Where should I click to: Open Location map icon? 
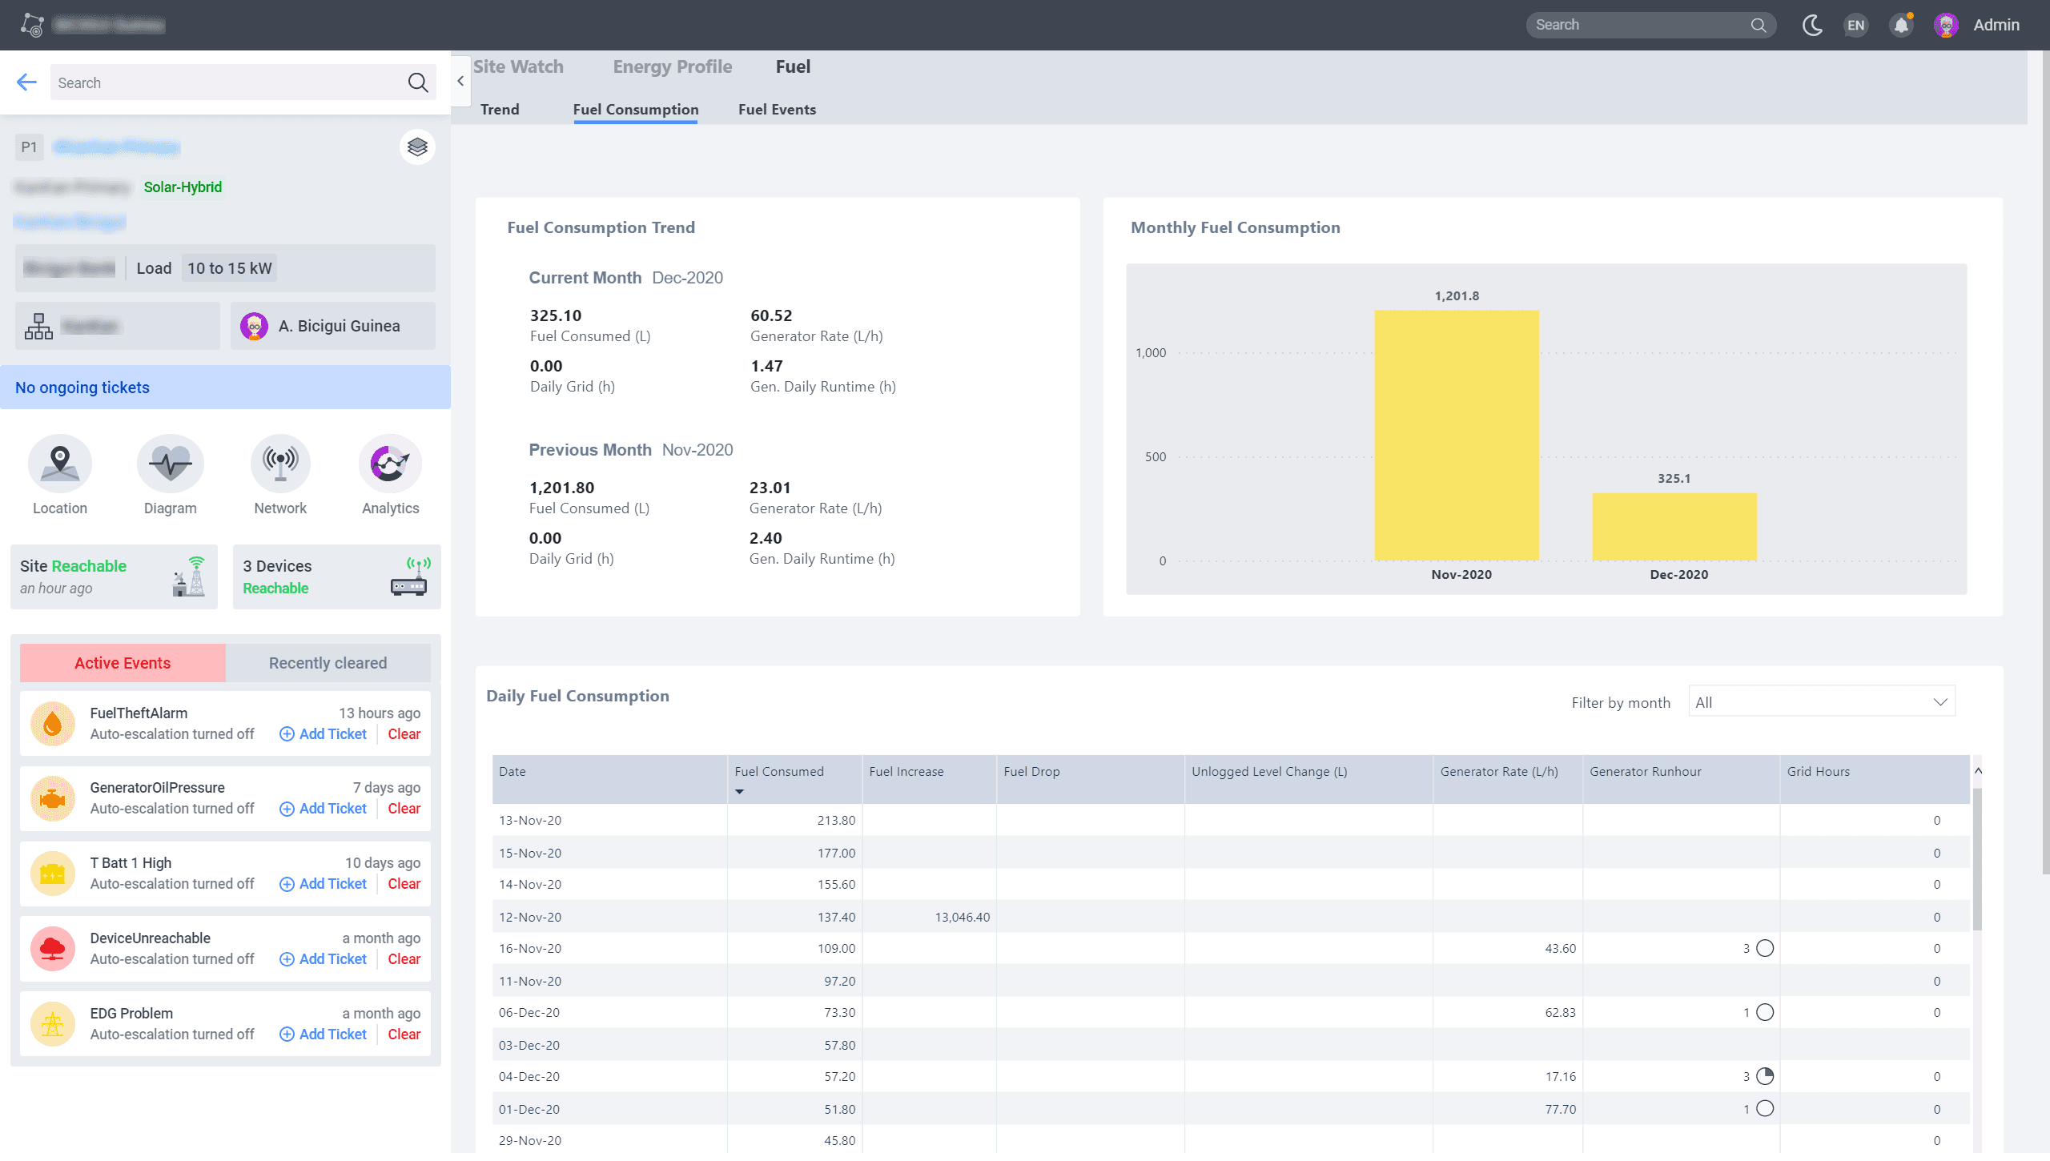click(x=60, y=464)
